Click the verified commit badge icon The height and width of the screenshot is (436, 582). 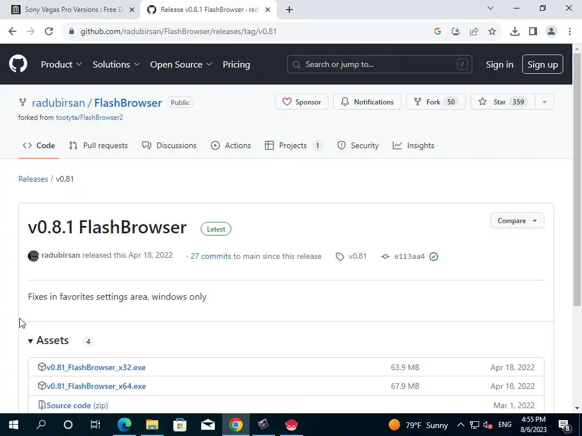pos(434,257)
